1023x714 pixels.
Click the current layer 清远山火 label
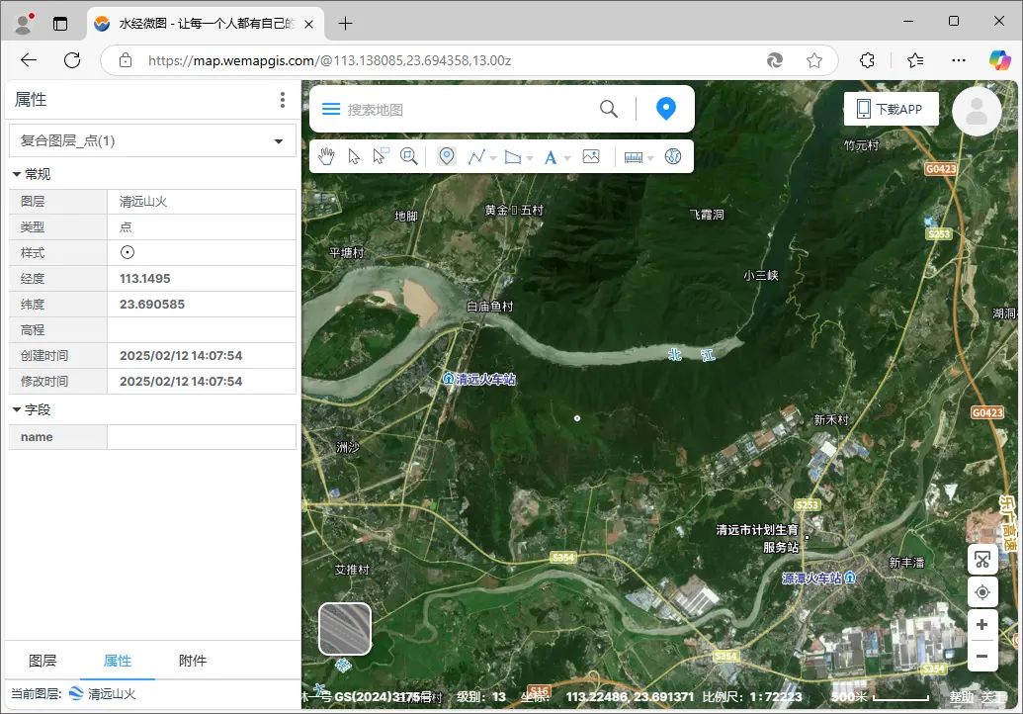click(112, 694)
